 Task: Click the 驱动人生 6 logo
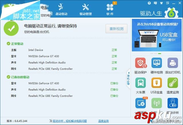(159, 13)
